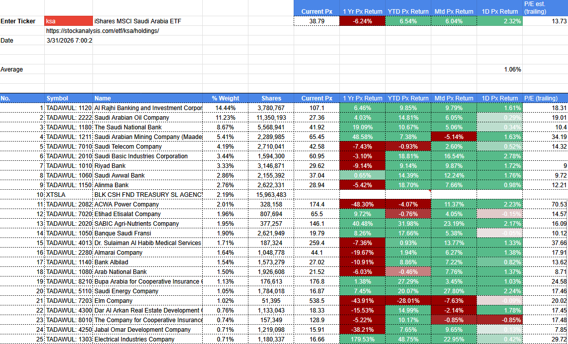Image resolution: width=568 pixels, height=344 pixels.
Task: Select Banque Saudi Fransi name cell
Action: point(148,233)
